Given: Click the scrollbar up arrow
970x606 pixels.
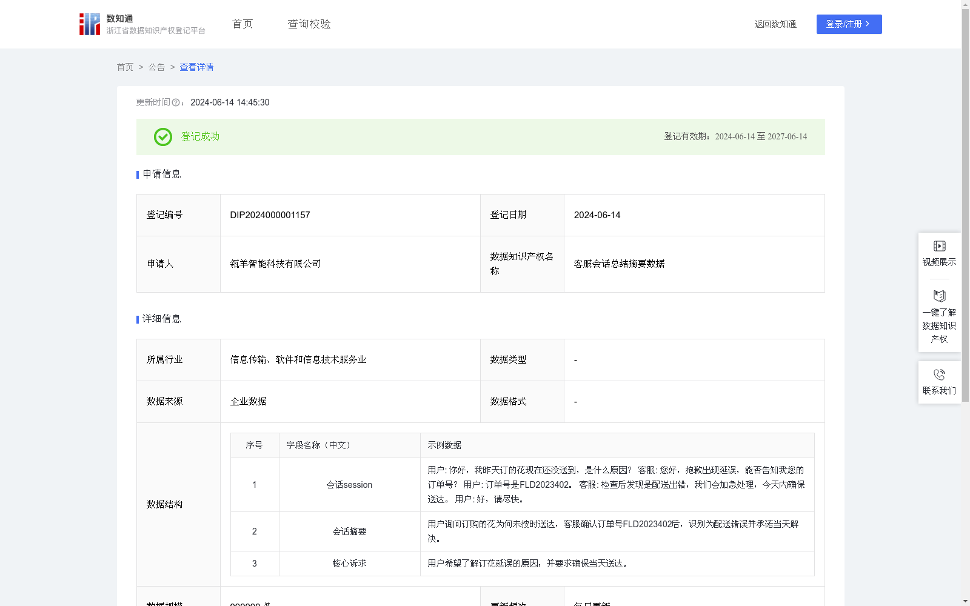Looking at the screenshot, I should (x=965, y=4).
